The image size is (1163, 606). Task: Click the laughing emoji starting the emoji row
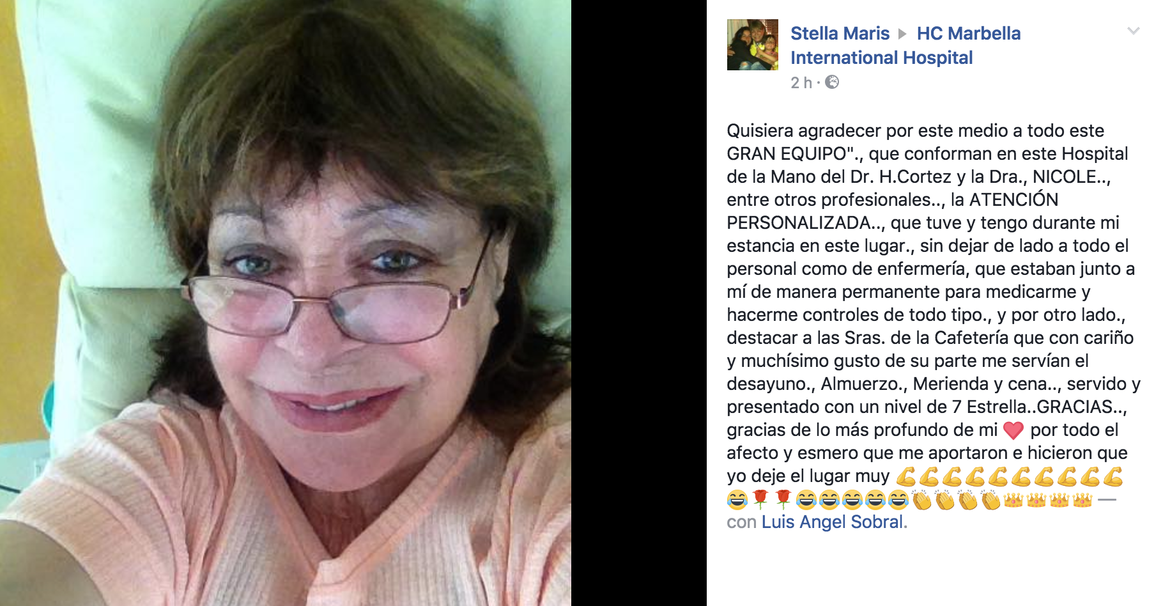pos(737,499)
